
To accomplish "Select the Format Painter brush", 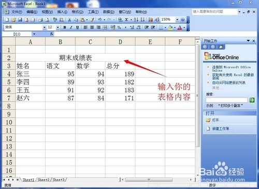I will 92,20.
